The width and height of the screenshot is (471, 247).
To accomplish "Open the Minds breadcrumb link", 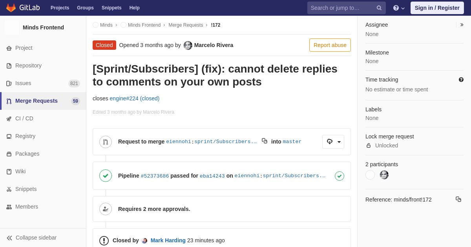I will tap(106, 25).
